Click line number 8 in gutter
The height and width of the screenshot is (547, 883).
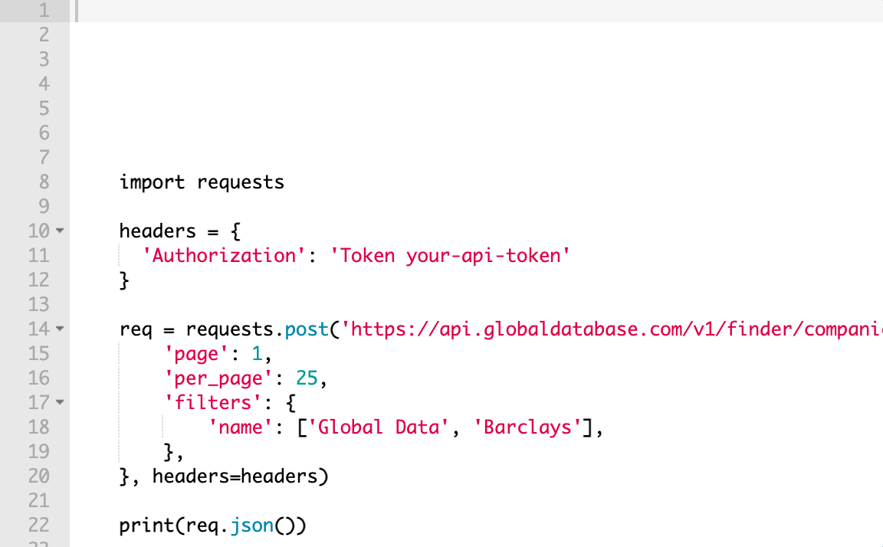(x=44, y=182)
